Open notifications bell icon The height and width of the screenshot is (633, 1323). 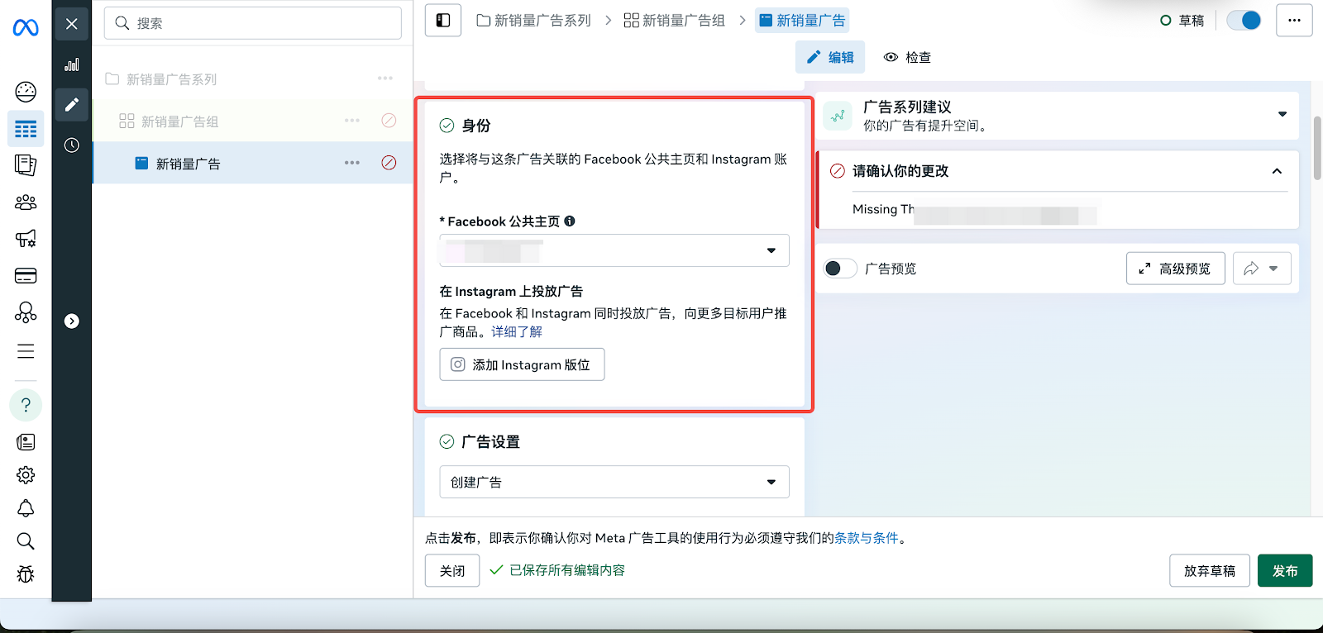click(x=26, y=508)
